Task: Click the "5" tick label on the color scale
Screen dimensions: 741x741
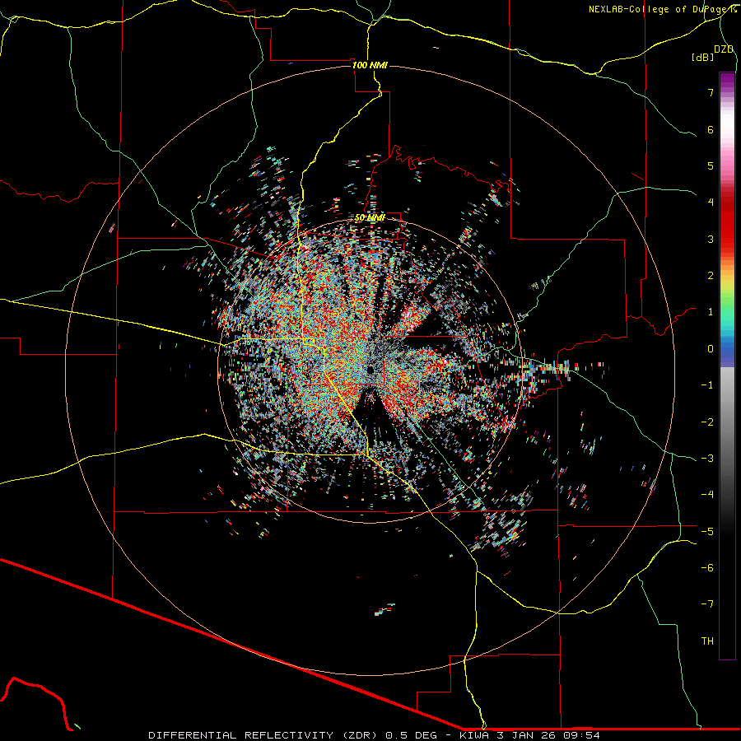Action: 711,165
